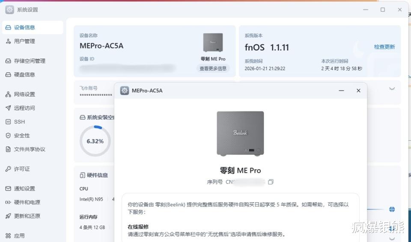Click 检查更新 link
The width and height of the screenshot is (411, 242).
pos(384,47)
